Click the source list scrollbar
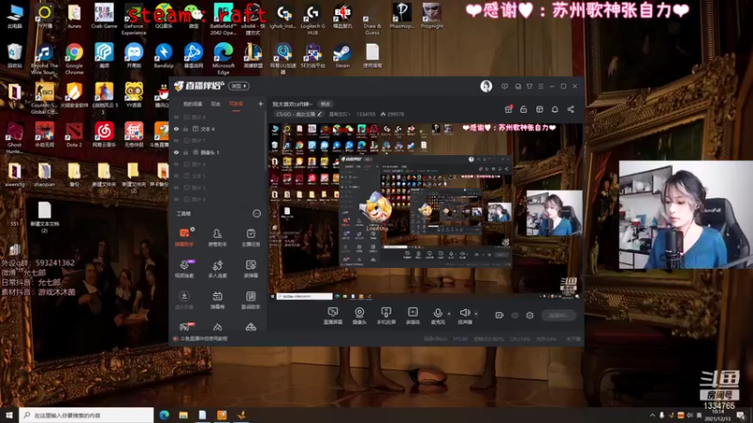753x423 pixels. tap(265, 142)
